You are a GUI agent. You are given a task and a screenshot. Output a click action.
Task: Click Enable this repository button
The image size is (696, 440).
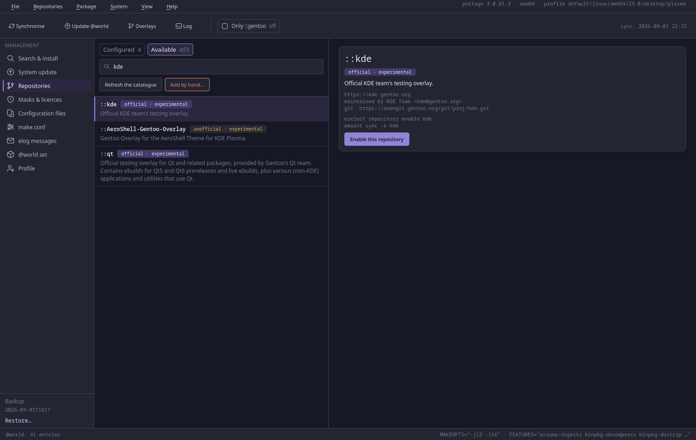pos(377,139)
